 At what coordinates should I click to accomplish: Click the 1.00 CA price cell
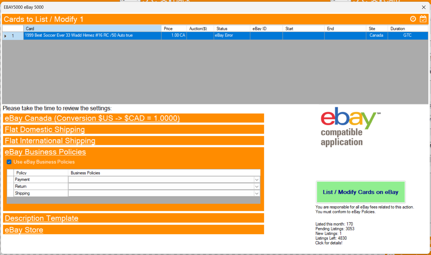click(174, 35)
